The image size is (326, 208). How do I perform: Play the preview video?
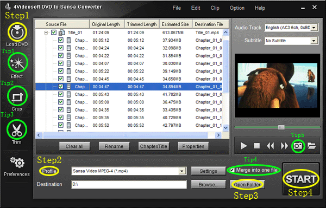243,146
